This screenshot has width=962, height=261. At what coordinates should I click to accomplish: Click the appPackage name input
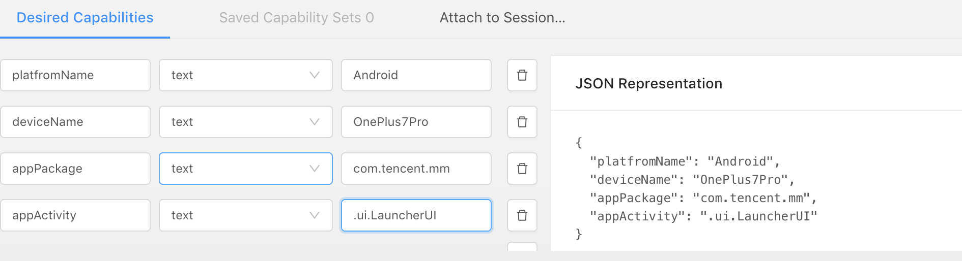click(x=75, y=169)
